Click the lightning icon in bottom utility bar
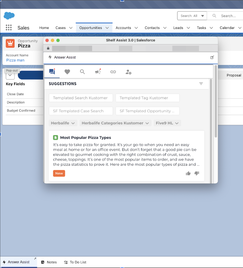This screenshot has width=243, height=268. 4,262
